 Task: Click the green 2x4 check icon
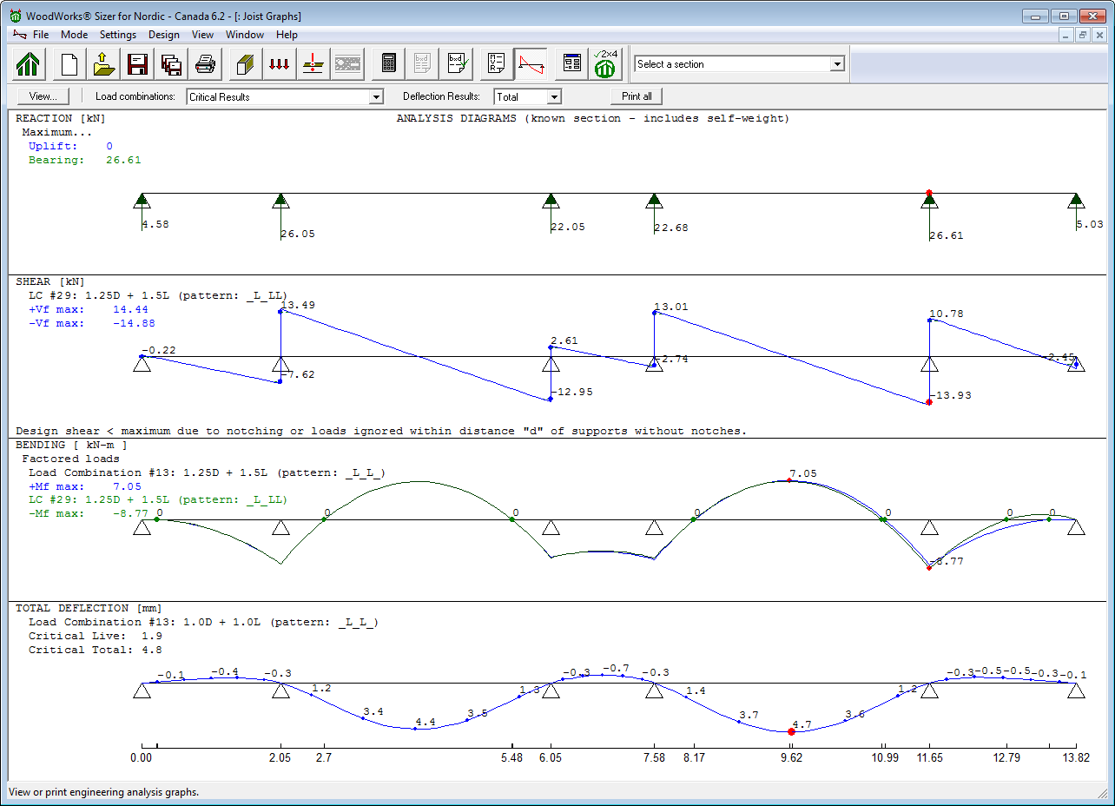605,64
